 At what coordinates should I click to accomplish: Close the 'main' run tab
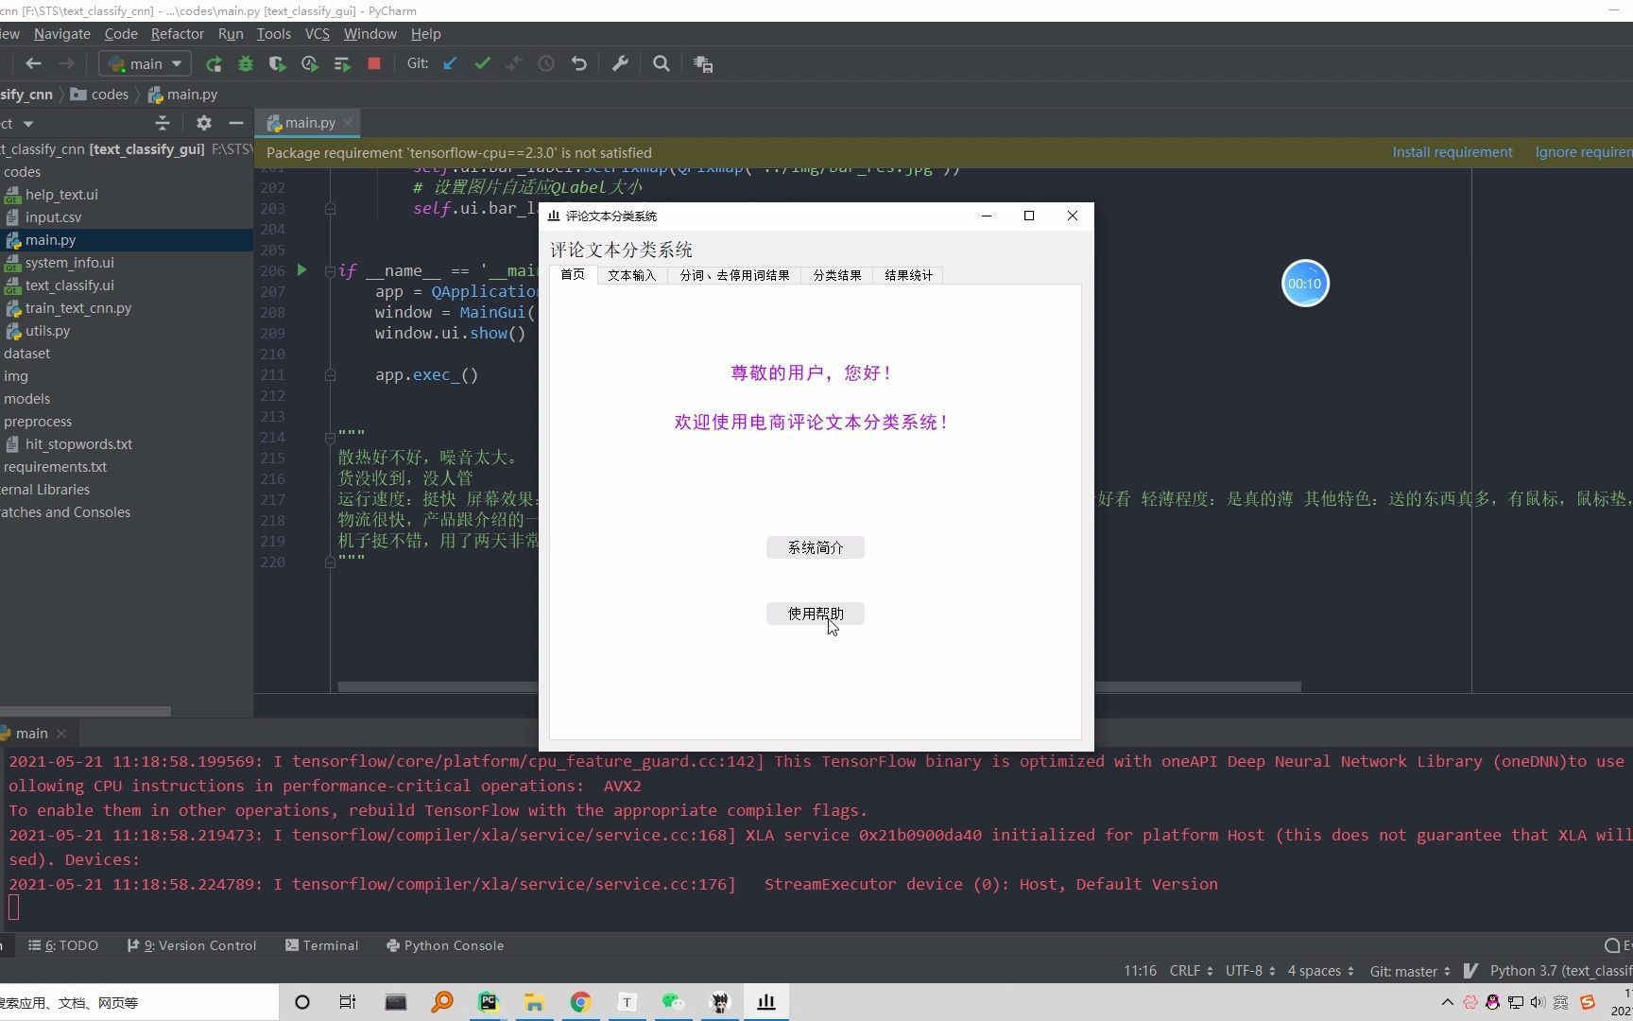point(61,734)
